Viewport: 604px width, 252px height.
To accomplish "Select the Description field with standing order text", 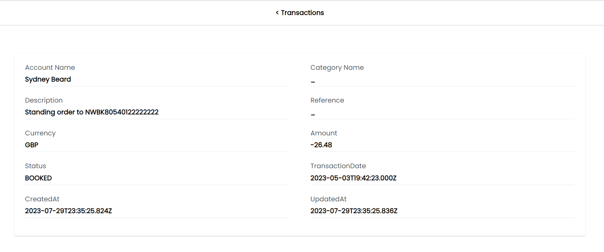I will click(x=92, y=112).
